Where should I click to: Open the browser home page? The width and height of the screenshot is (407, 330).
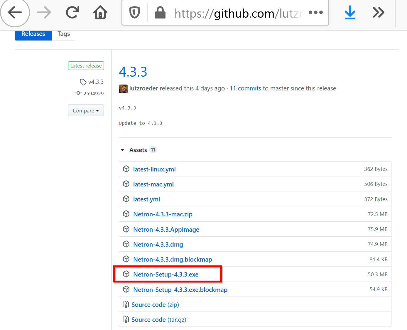(x=100, y=12)
